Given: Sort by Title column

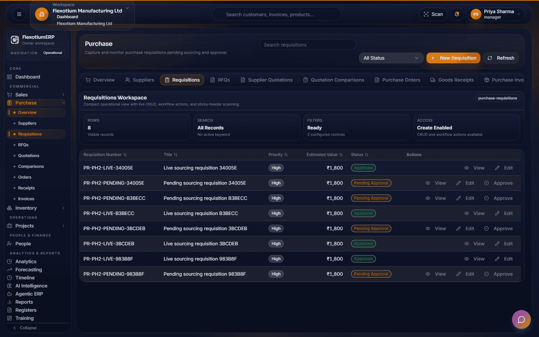Looking at the screenshot, I should pos(170,155).
